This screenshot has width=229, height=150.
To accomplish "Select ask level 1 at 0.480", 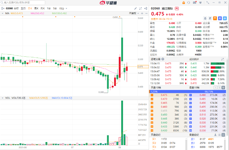I will pos(207,95).
